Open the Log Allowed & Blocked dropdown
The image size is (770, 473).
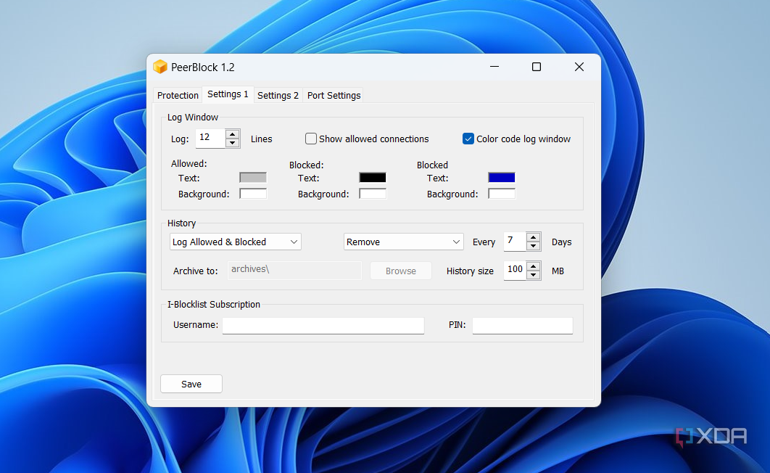[x=236, y=242]
